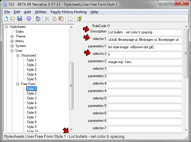Open the Utilities menu
This screenshot has height=142, width=191.
[40, 12]
